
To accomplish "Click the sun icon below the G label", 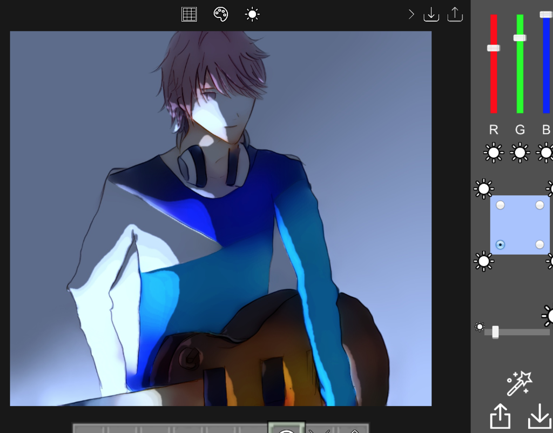I will point(520,153).
